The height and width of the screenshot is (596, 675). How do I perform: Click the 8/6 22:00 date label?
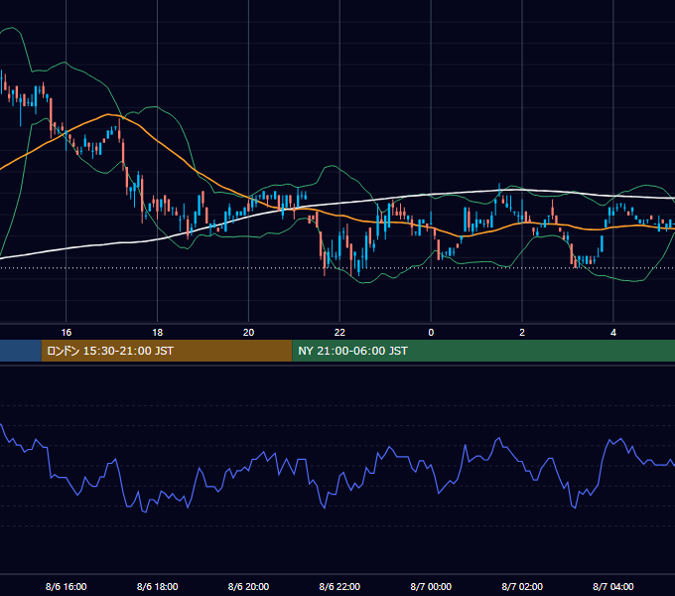pyautogui.click(x=339, y=586)
